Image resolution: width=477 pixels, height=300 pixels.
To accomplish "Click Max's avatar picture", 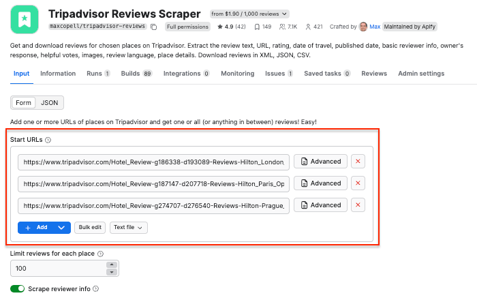I will pyautogui.click(x=363, y=27).
